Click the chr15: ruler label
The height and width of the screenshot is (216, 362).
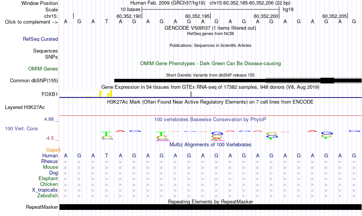tap(51, 16)
